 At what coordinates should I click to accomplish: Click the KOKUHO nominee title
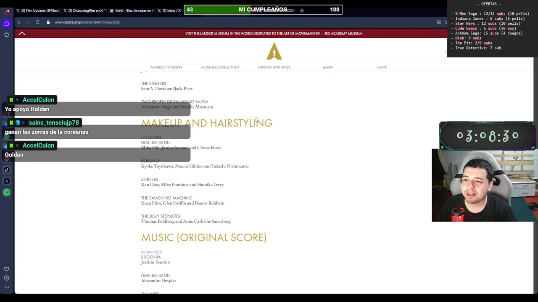click(x=150, y=161)
